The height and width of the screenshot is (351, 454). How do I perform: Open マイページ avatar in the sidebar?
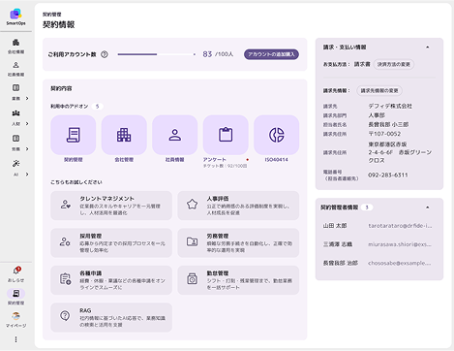(x=15, y=316)
